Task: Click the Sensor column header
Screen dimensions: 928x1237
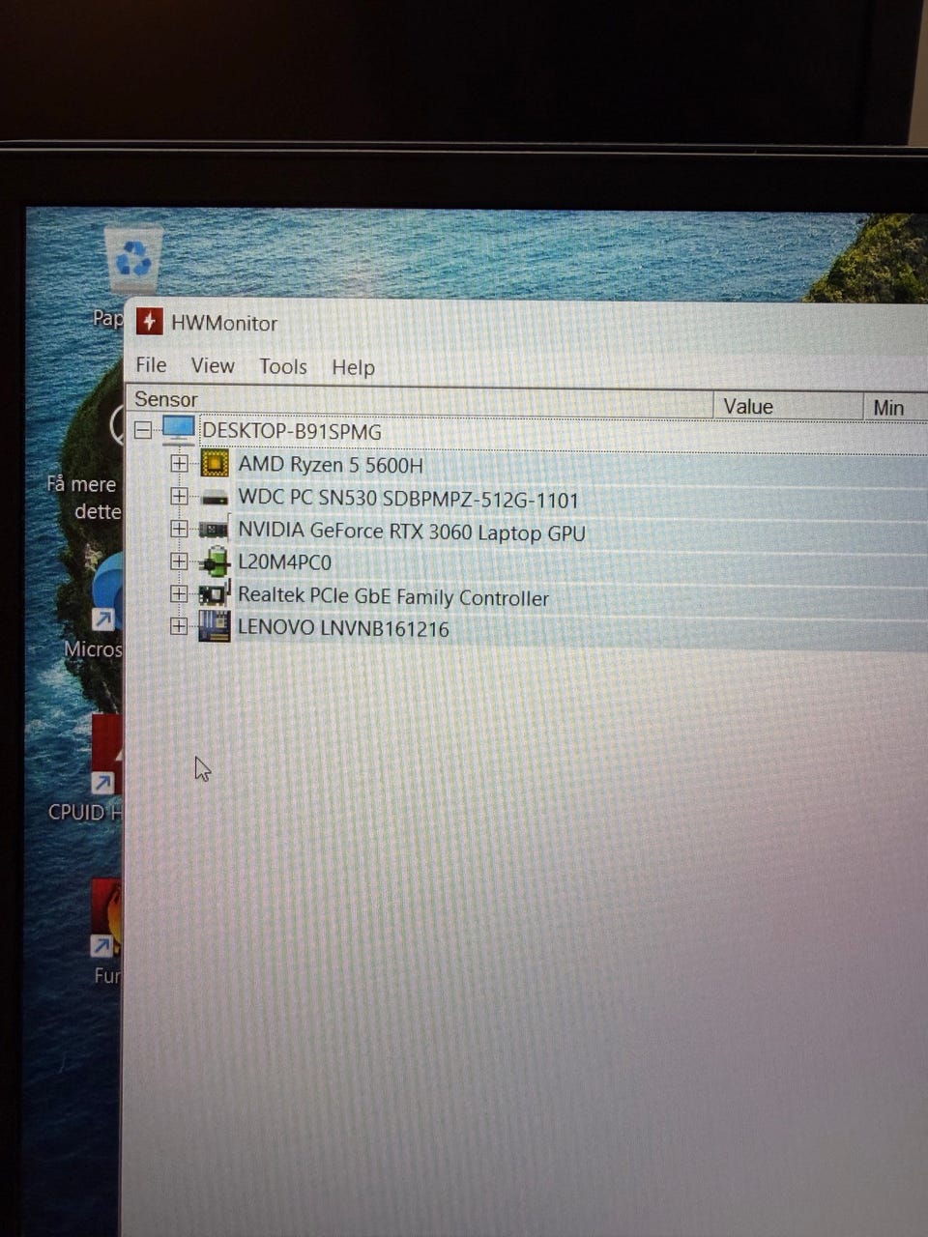Action: click(x=166, y=399)
